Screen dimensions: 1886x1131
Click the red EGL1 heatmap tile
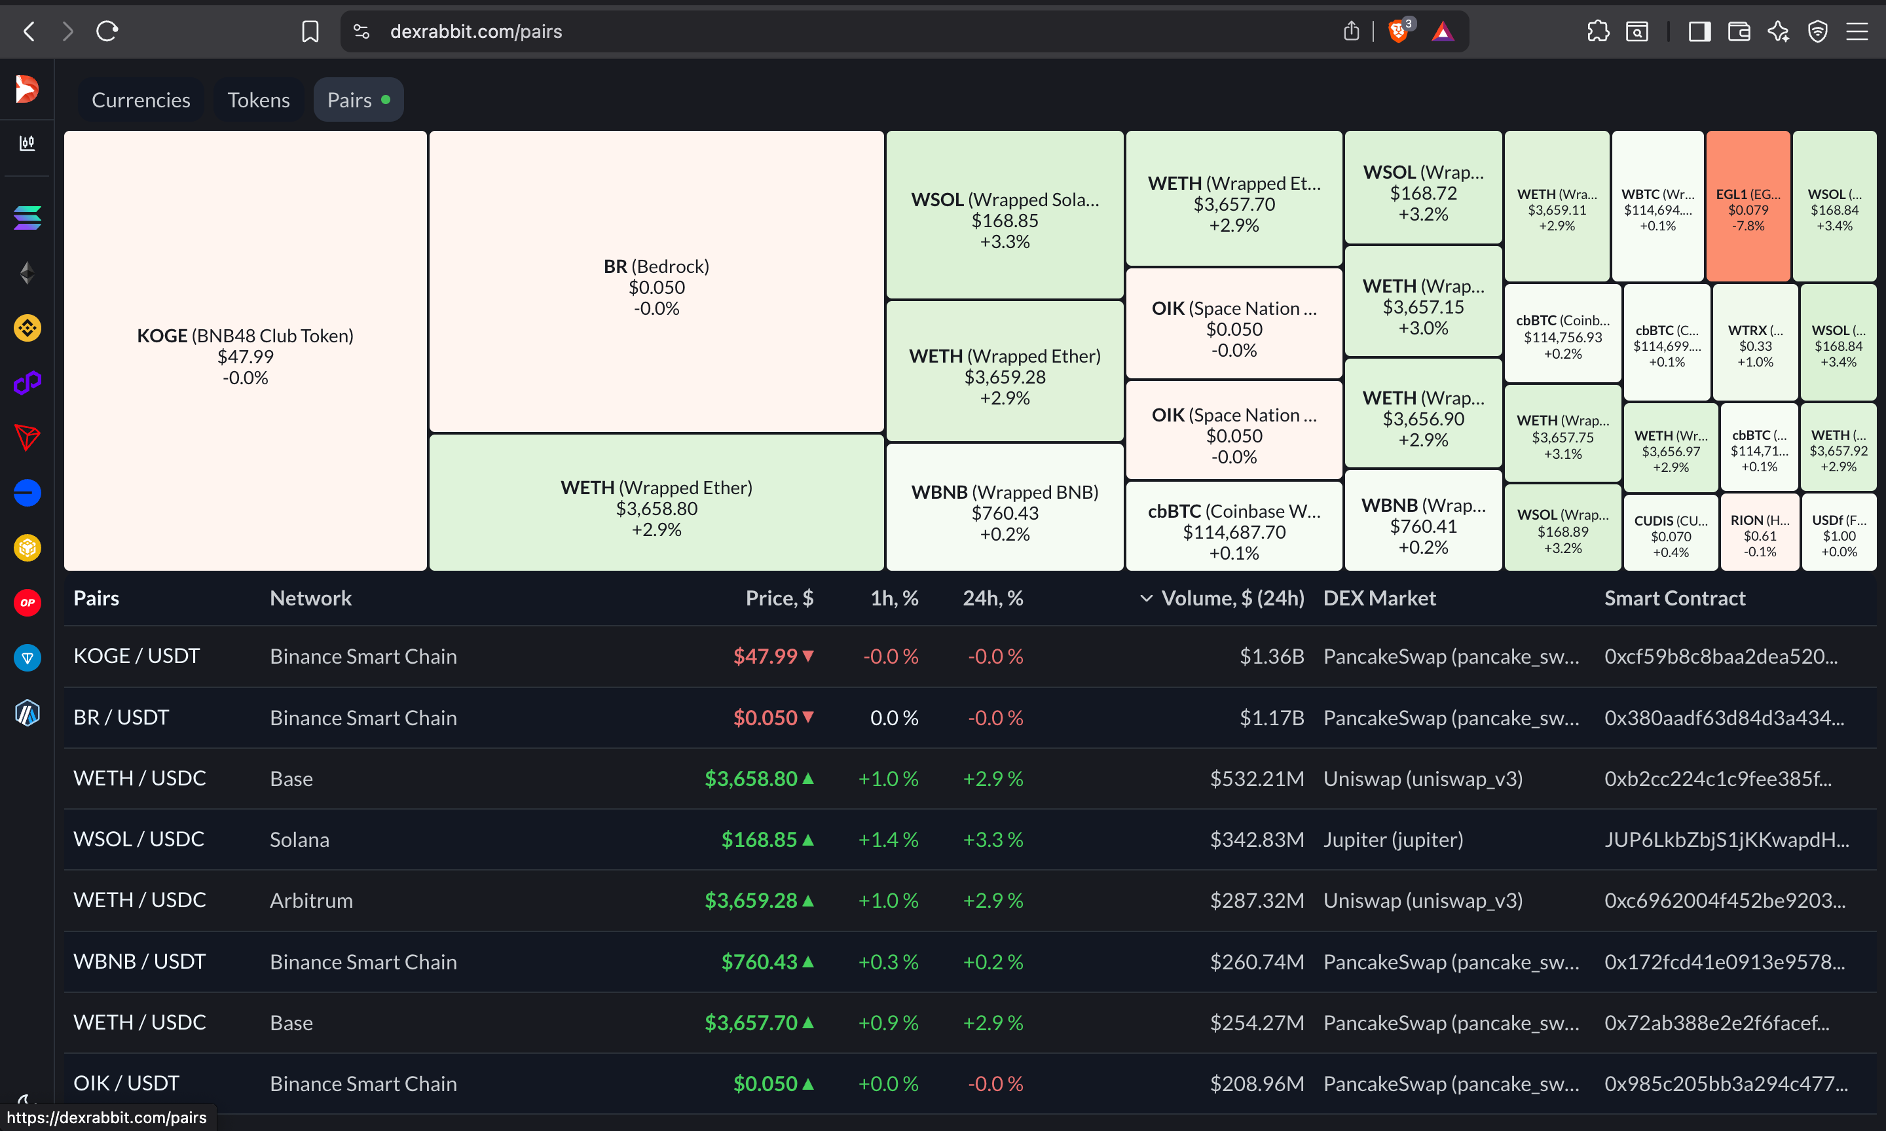pos(1747,207)
